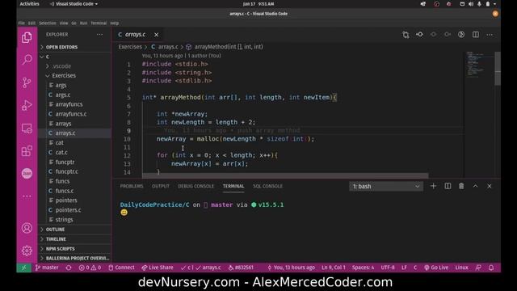Click the compare changes icon in editor toolbar

click(406, 35)
